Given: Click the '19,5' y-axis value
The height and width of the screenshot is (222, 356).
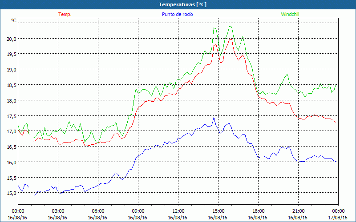Looking at the screenshot, I should [x=12, y=54].
